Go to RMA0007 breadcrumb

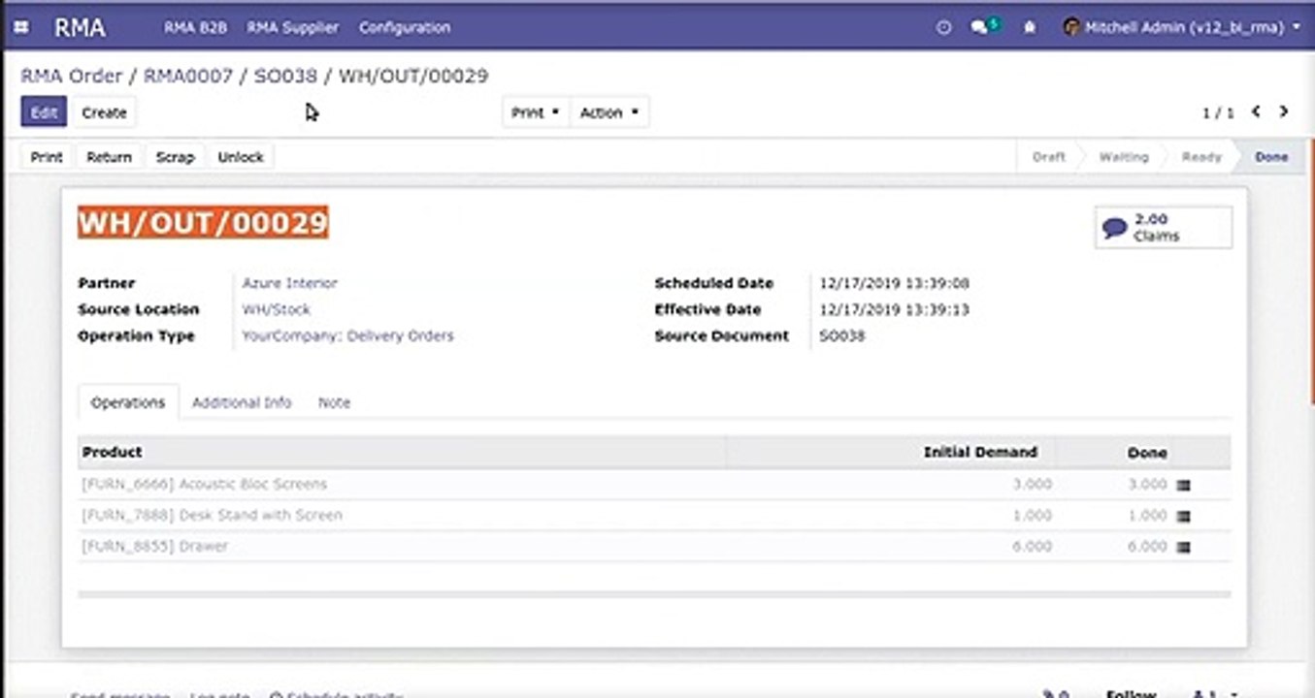188,76
